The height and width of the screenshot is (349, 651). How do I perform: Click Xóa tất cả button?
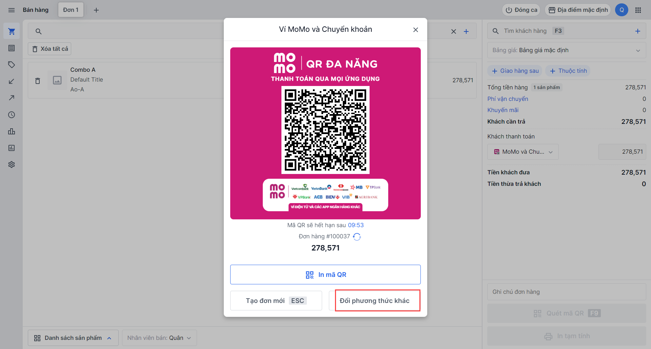tap(50, 49)
